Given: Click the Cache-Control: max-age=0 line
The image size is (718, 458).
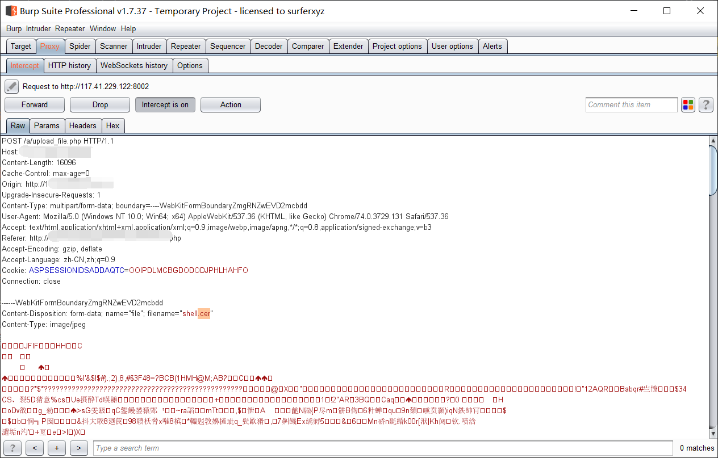Looking at the screenshot, I should [45, 173].
